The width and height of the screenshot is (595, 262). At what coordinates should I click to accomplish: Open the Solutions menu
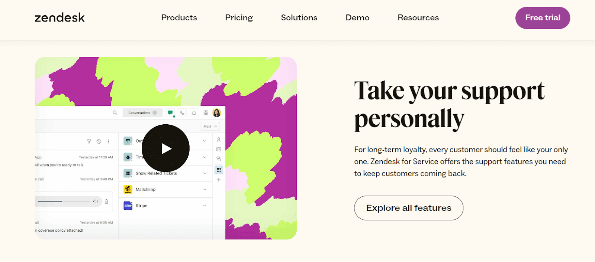[299, 18]
